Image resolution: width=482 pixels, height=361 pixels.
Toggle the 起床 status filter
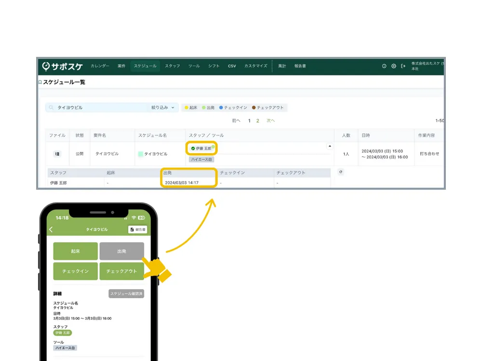191,107
